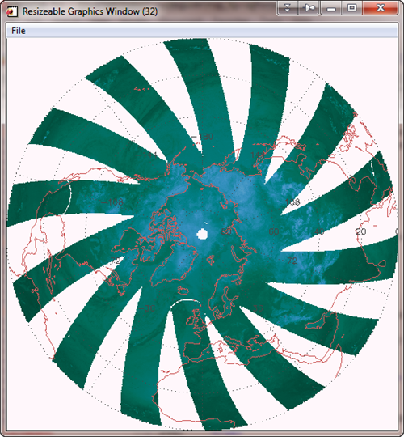The height and width of the screenshot is (437, 404).
Task: Click the double-arrow roll-up title bar button
Action: coord(288,8)
